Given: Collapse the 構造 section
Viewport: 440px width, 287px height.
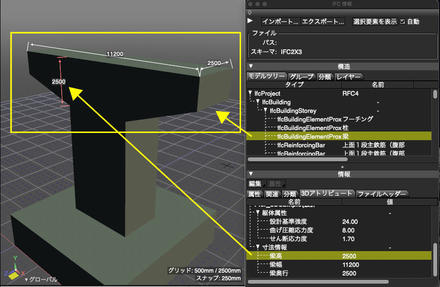Looking at the screenshot, I should click(x=251, y=66).
